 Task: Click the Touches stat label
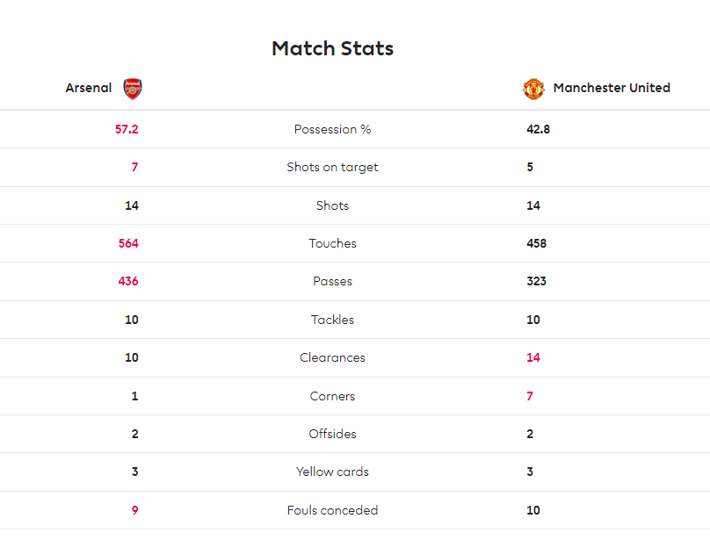click(x=332, y=243)
